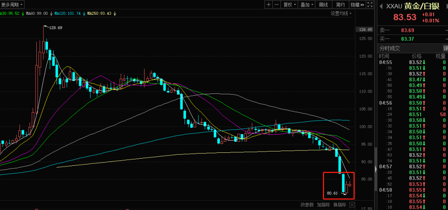Viewport: 448px width, 210px height.
Task: Click 改参数 to edit parameters
Action: click(307, 205)
